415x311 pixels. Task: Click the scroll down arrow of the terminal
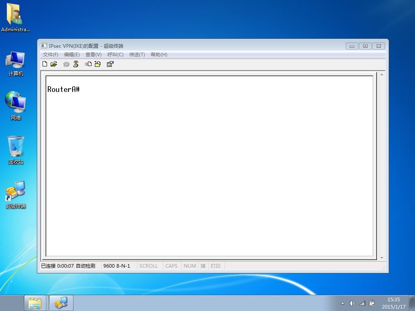(382, 258)
